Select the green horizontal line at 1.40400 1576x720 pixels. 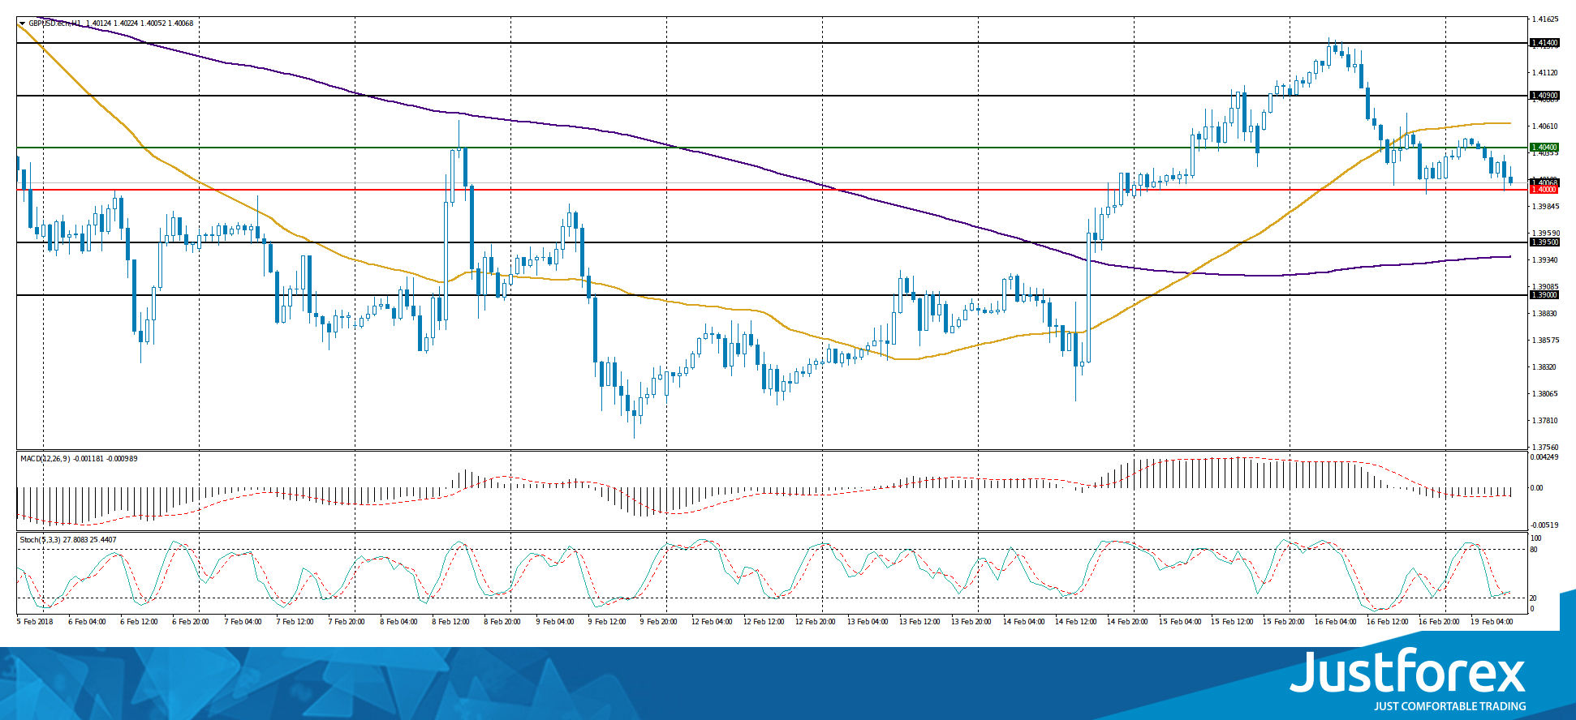click(x=771, y=148)
